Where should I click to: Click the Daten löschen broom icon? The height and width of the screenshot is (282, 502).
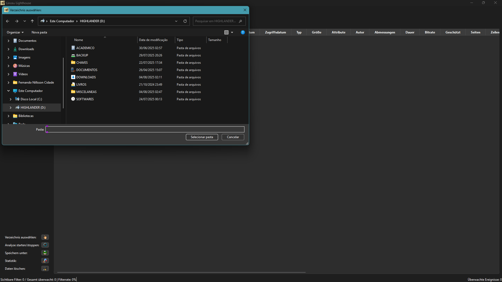pyautogui.click(x=45, y=268)
